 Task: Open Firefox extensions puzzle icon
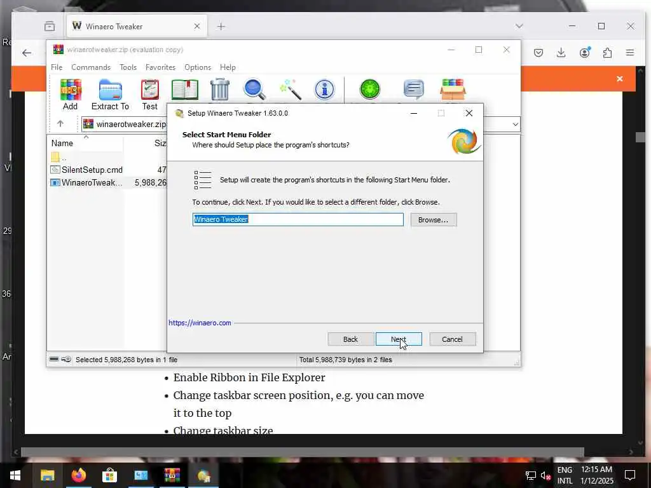pyautogui.click(x=607, y=53)
